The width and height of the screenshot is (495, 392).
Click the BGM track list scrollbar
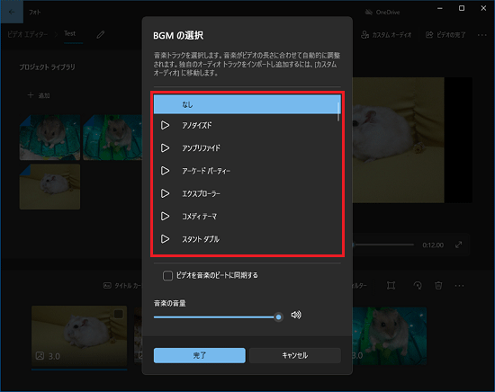click(338, 111)
